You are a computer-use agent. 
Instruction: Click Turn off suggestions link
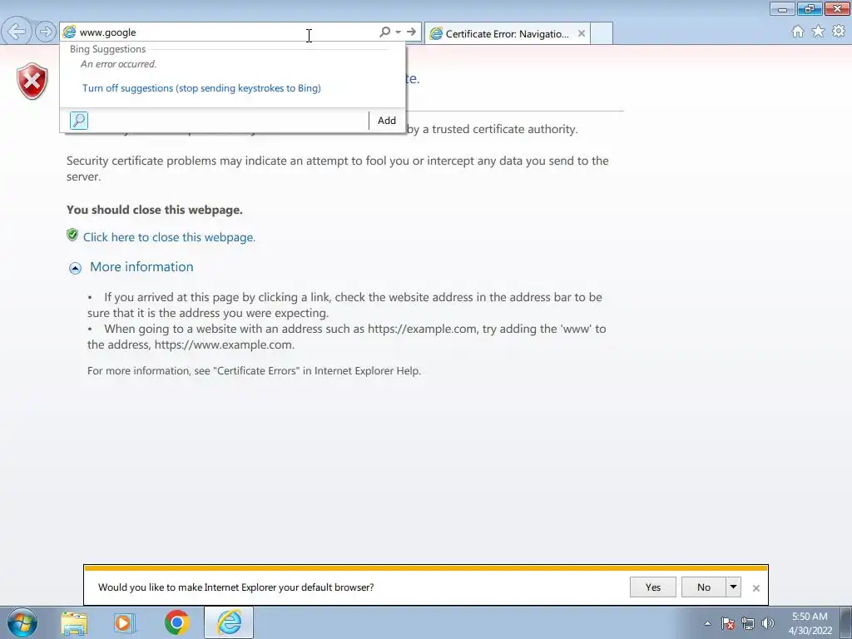coord(201,88)
